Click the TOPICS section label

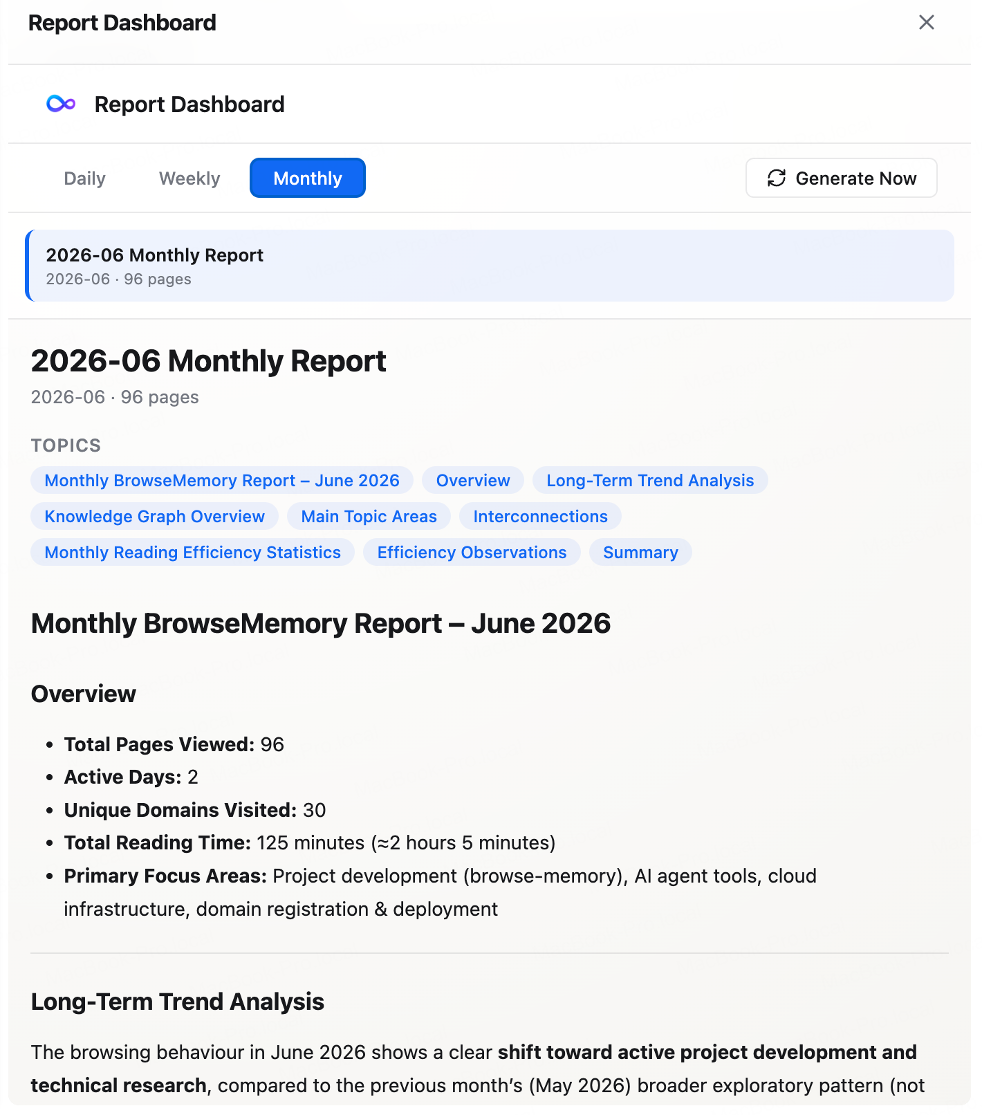[x=66, y=445]
